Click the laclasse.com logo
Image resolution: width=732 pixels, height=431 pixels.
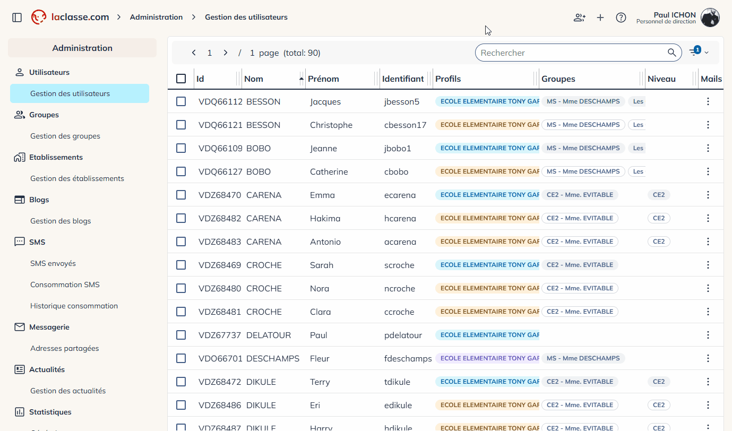point(70,17)
